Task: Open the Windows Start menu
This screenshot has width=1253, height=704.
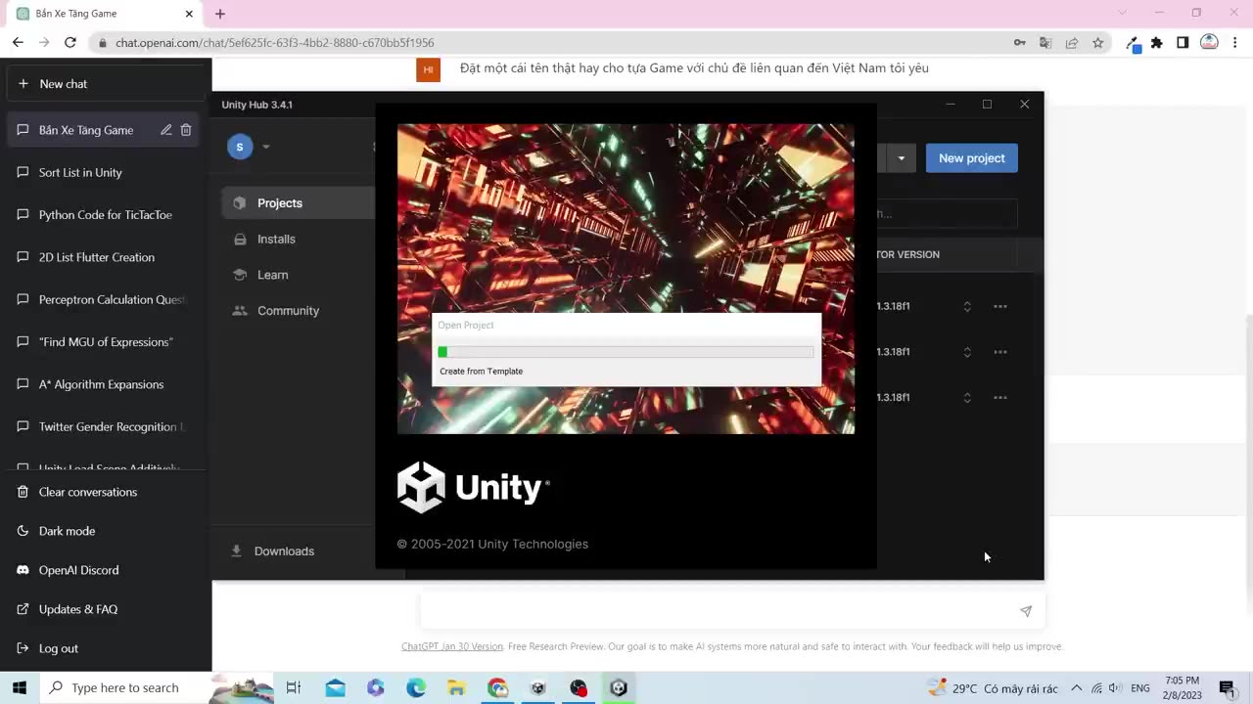Action: pos(19,687)
